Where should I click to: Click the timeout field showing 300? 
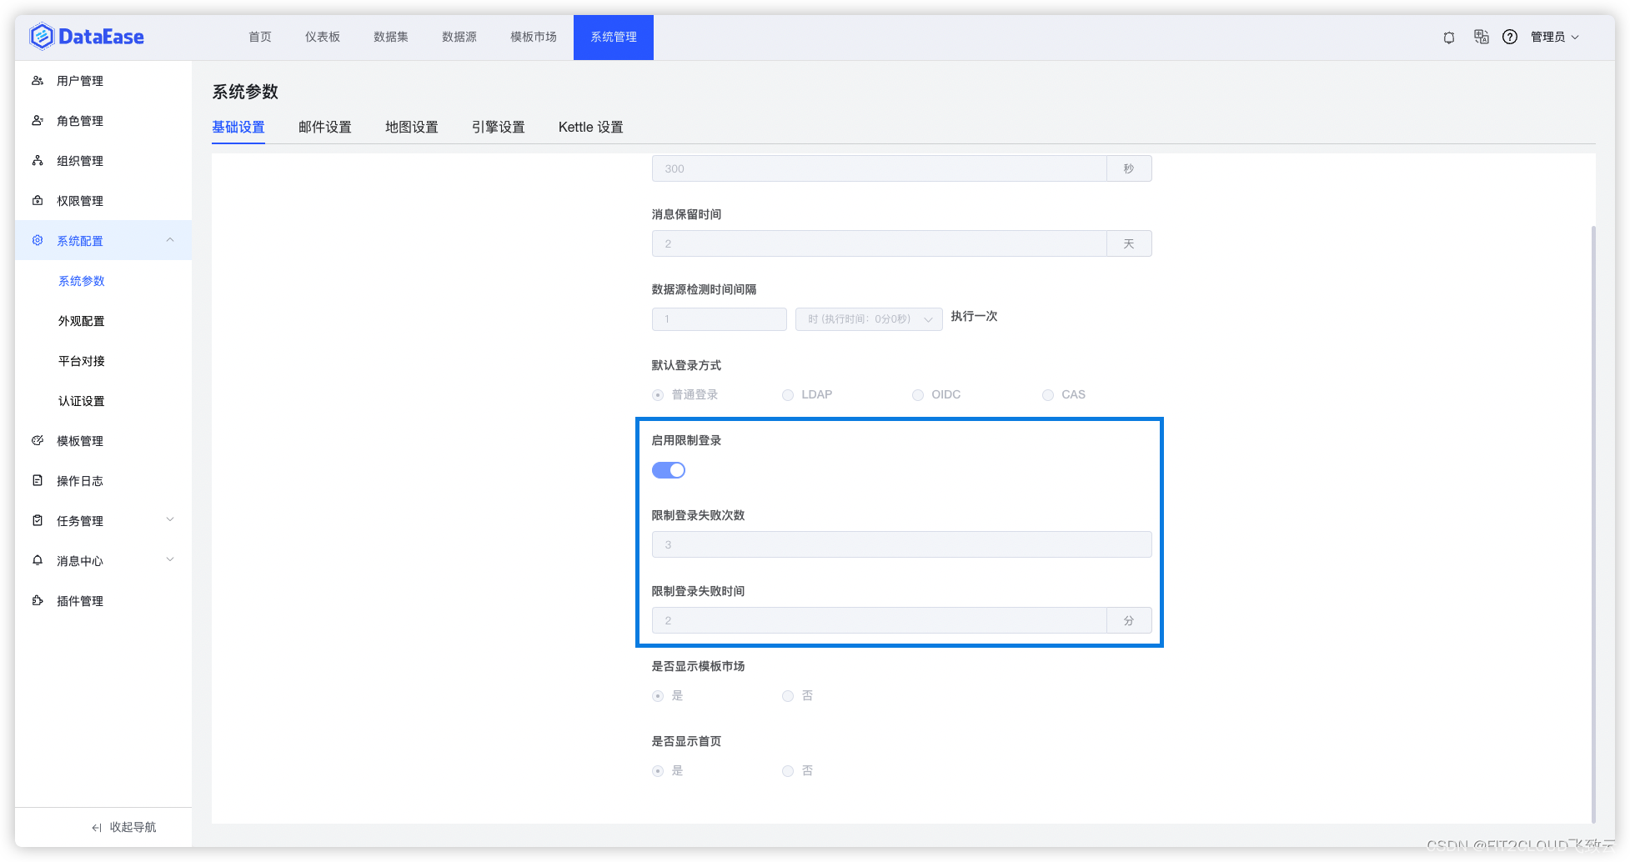click(x=880, y=168)
